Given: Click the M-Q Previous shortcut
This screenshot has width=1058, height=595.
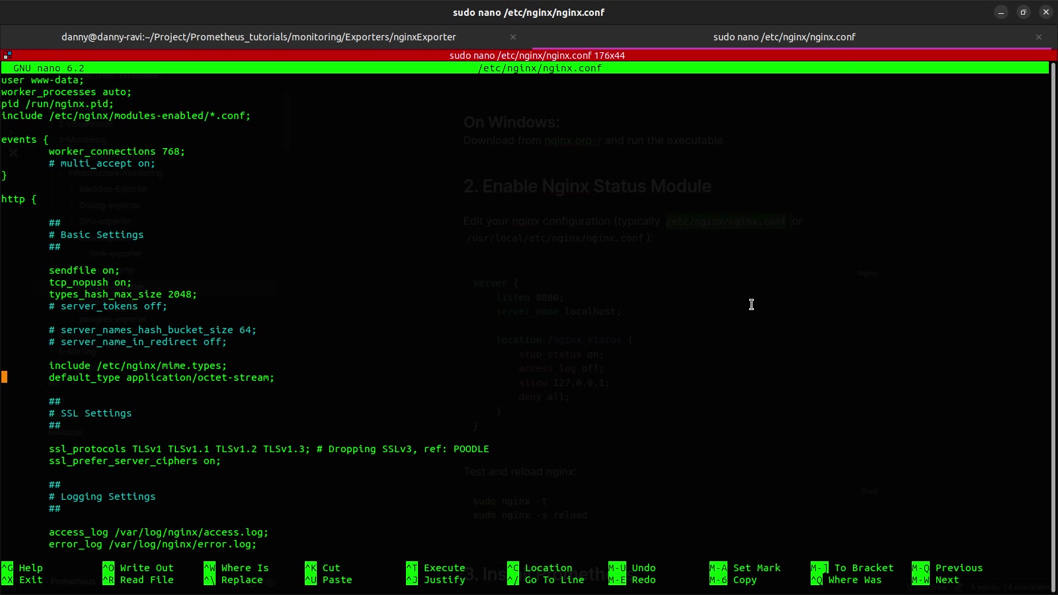Looking at the screenshot, I should coord(948,568).
